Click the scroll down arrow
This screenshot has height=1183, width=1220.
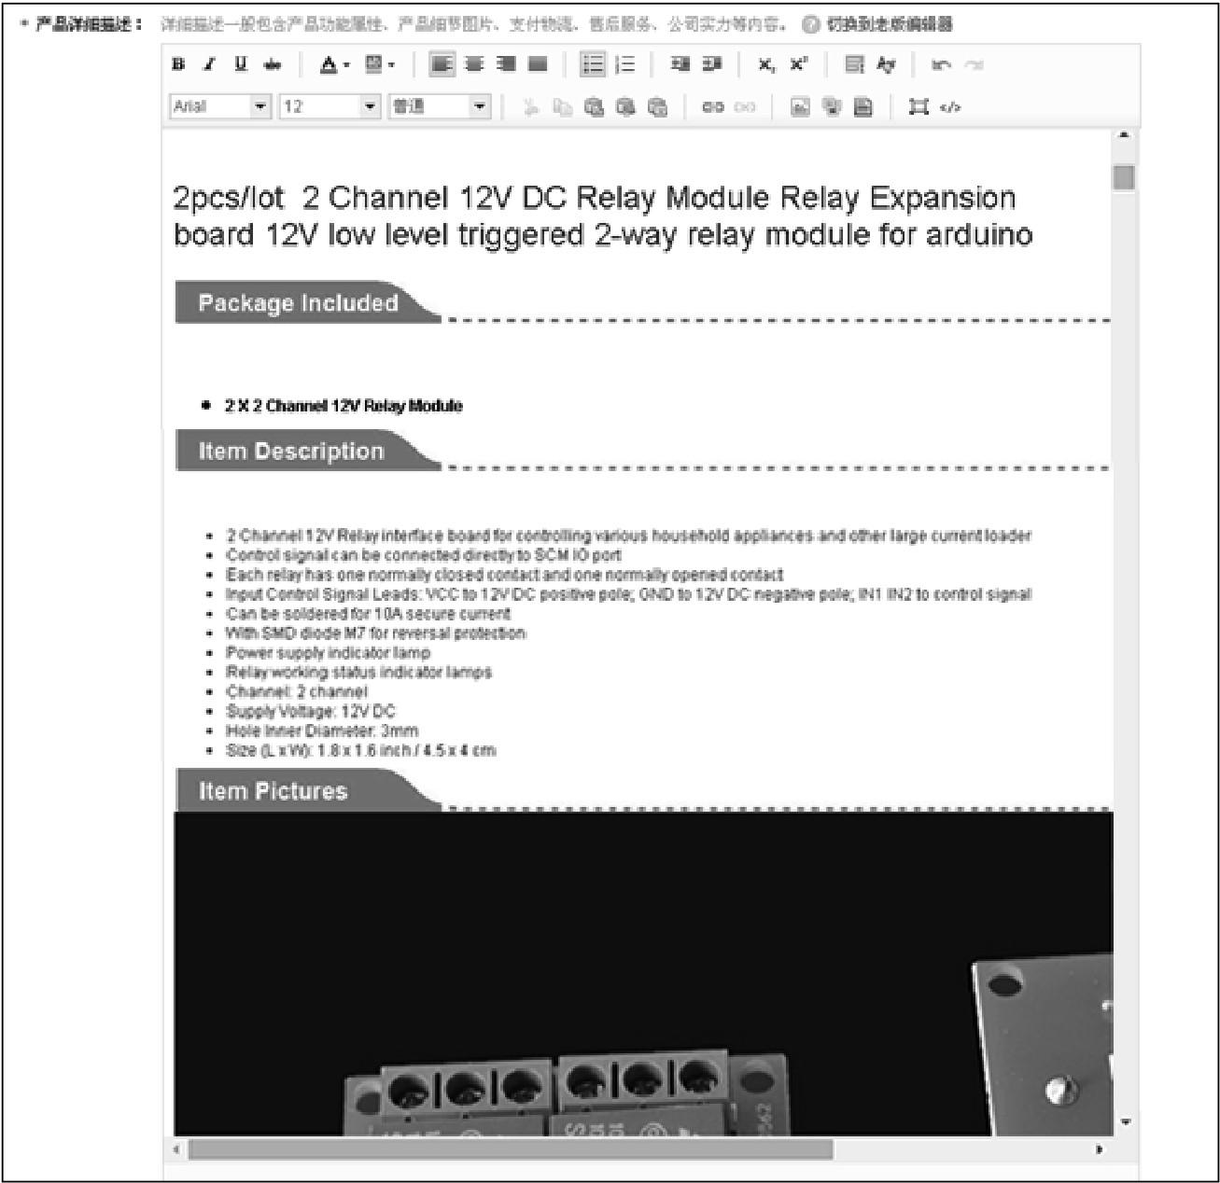click(x=1124, y=1122)
